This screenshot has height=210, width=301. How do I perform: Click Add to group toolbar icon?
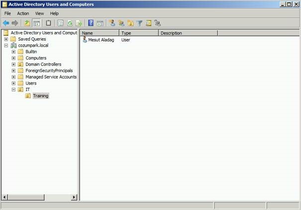point(157,23)
